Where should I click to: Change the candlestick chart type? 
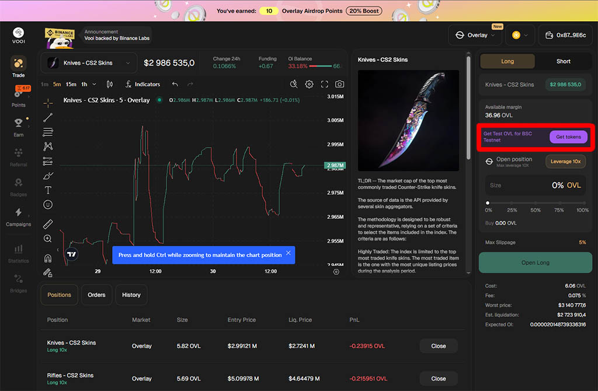(x=110, y=84)
